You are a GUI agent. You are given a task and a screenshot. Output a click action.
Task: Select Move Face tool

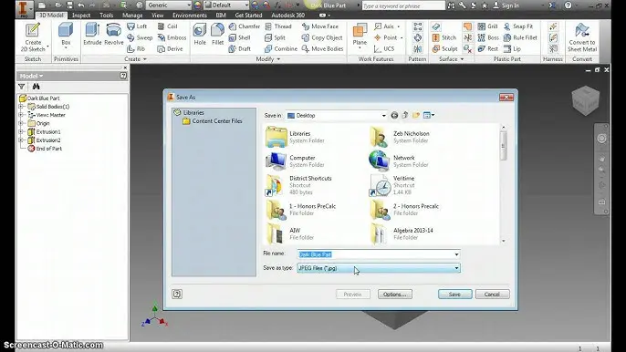319,26
